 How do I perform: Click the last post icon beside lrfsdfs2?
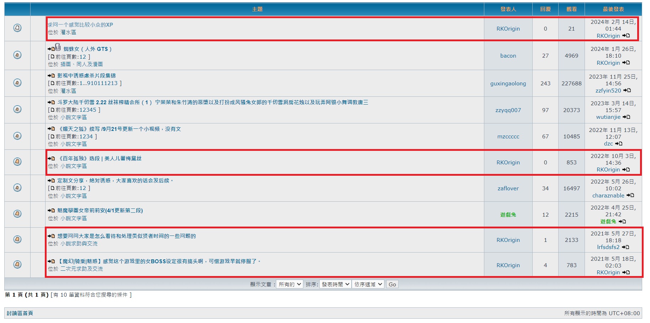click(x=625, y=247)
